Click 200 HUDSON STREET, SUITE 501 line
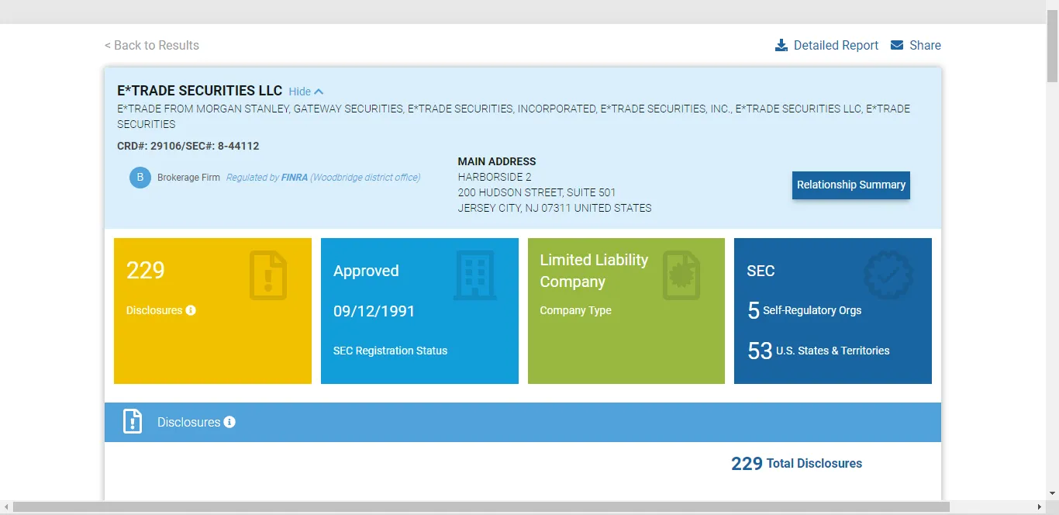Viewport: 1059px width, 515px height. (x=536, y=192)
